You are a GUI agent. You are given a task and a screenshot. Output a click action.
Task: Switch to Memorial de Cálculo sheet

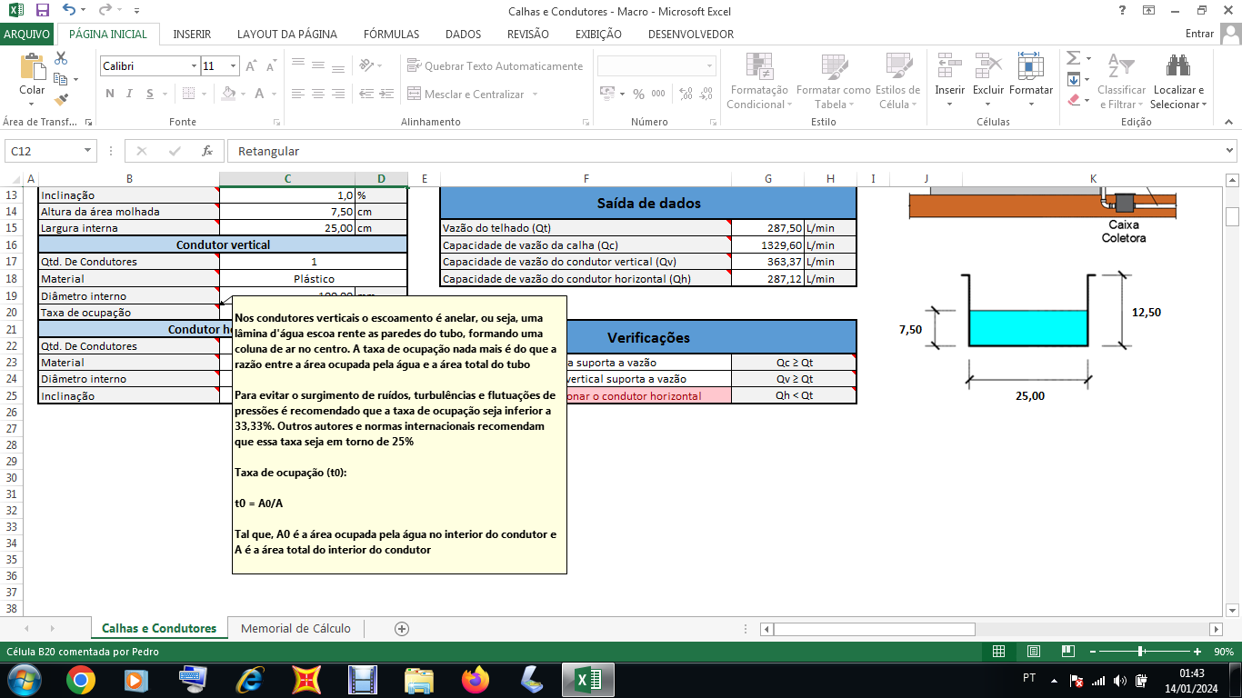295,629
